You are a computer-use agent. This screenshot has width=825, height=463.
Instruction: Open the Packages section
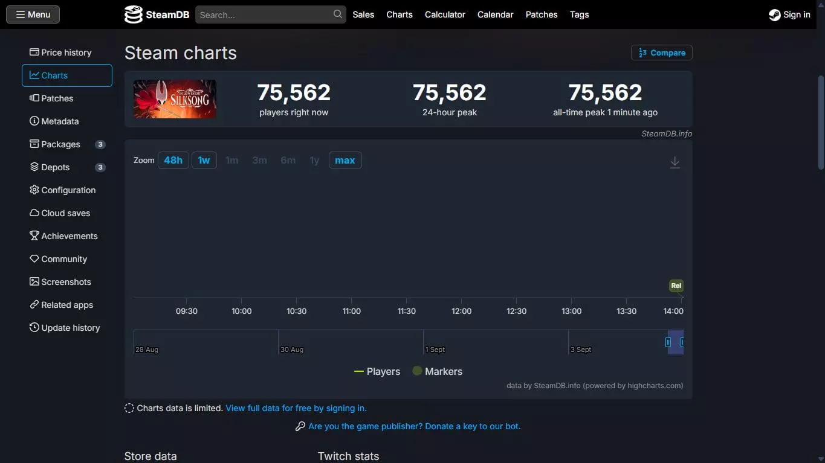pyautogui.click(x=67, y=144)
